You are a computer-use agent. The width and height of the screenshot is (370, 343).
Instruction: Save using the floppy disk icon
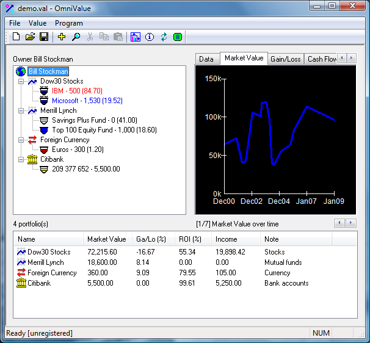click(x=44, y=37)
